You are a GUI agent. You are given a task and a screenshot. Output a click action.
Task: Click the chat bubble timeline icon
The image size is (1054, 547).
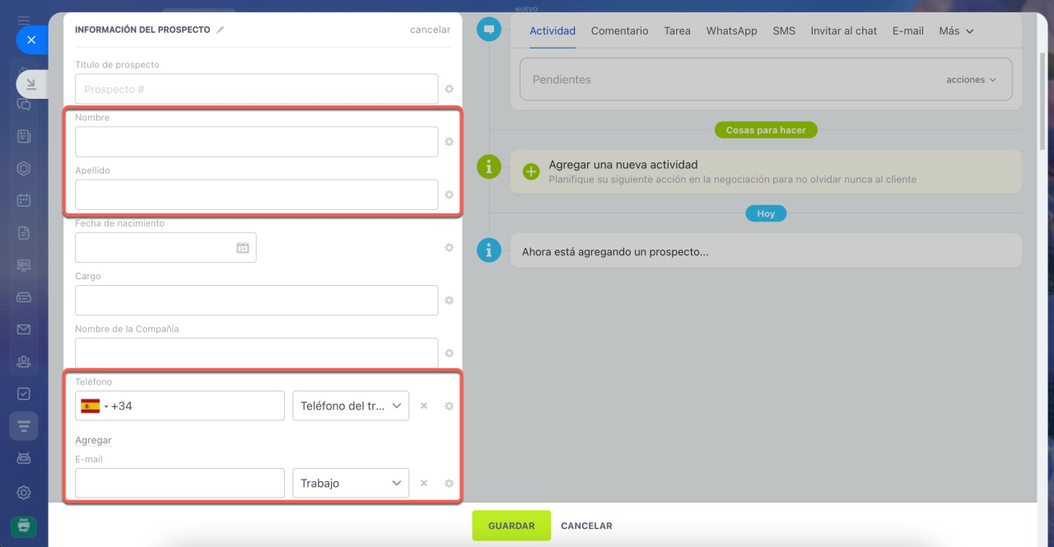pos(489,30)
